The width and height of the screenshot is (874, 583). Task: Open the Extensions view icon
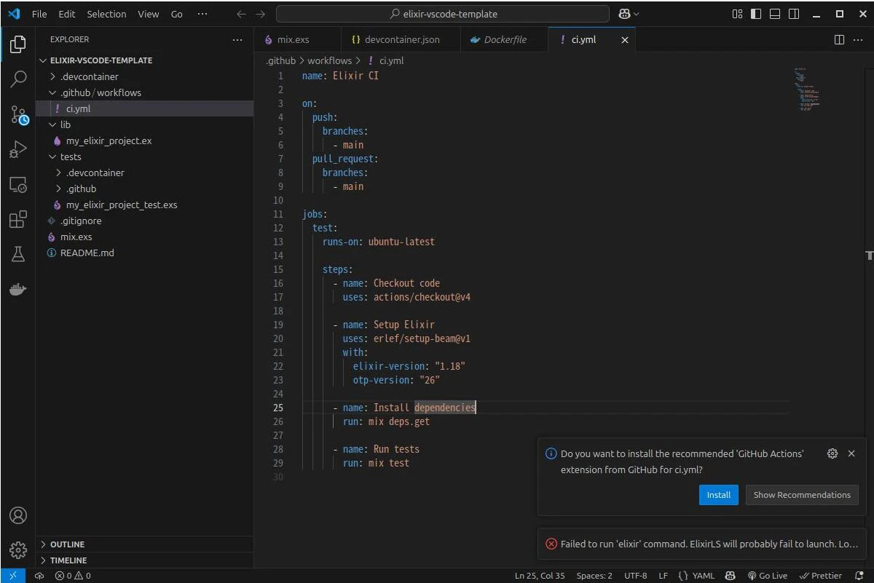pyautogui.click(x=18, y=219)
